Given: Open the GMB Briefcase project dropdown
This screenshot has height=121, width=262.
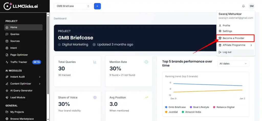Looking at the screenshot, I should point(73,6).
